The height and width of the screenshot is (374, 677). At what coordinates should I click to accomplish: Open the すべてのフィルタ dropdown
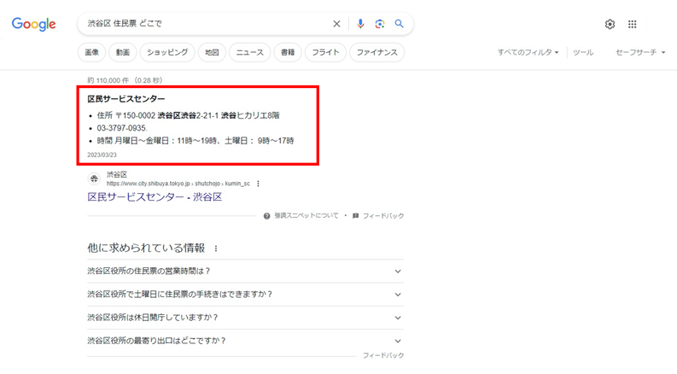coord(528,52)
